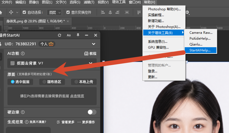229x133 pixels.
Task: Choose 实操教程... menu item
Action: [x=164, y=15]
